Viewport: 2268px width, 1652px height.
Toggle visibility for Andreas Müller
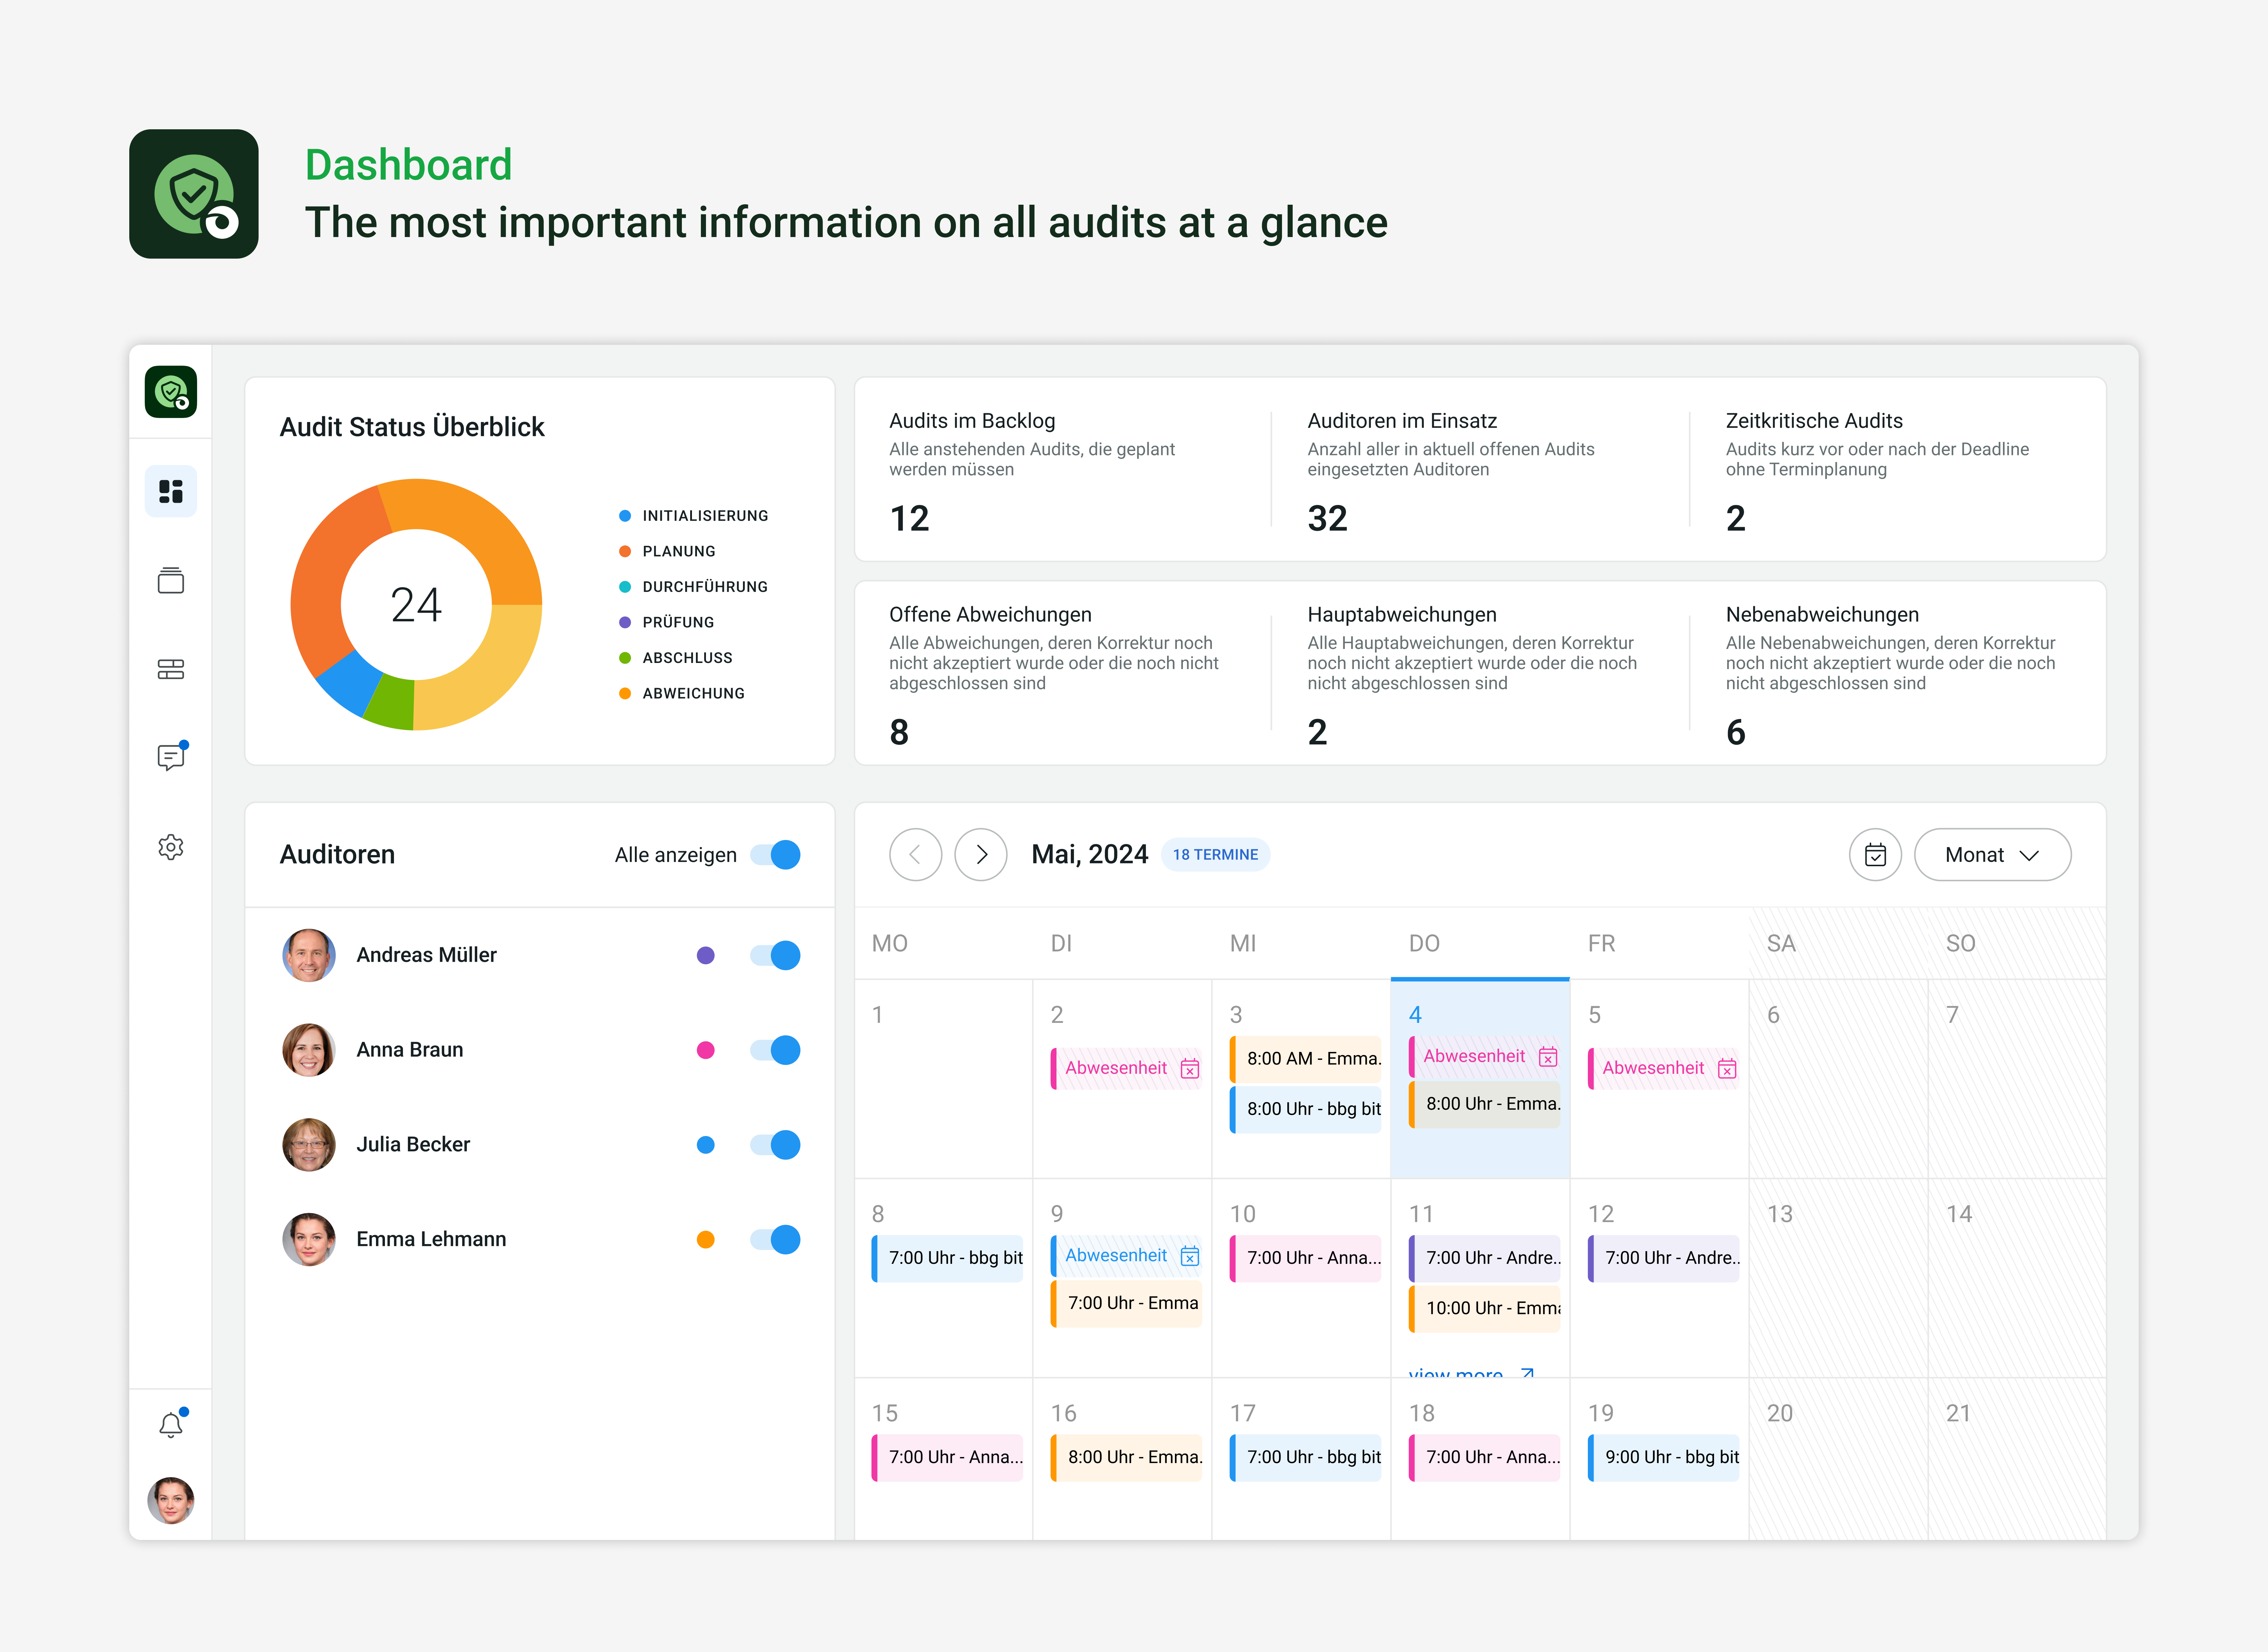click(x=775, y=955)
